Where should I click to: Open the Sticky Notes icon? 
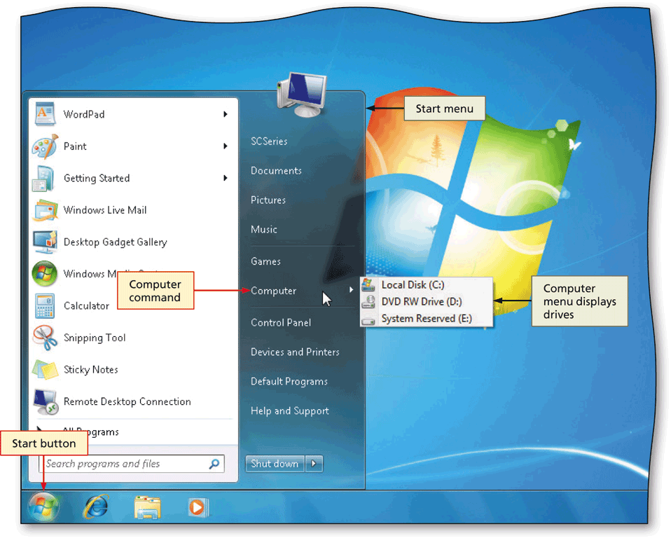coord(45,370)
